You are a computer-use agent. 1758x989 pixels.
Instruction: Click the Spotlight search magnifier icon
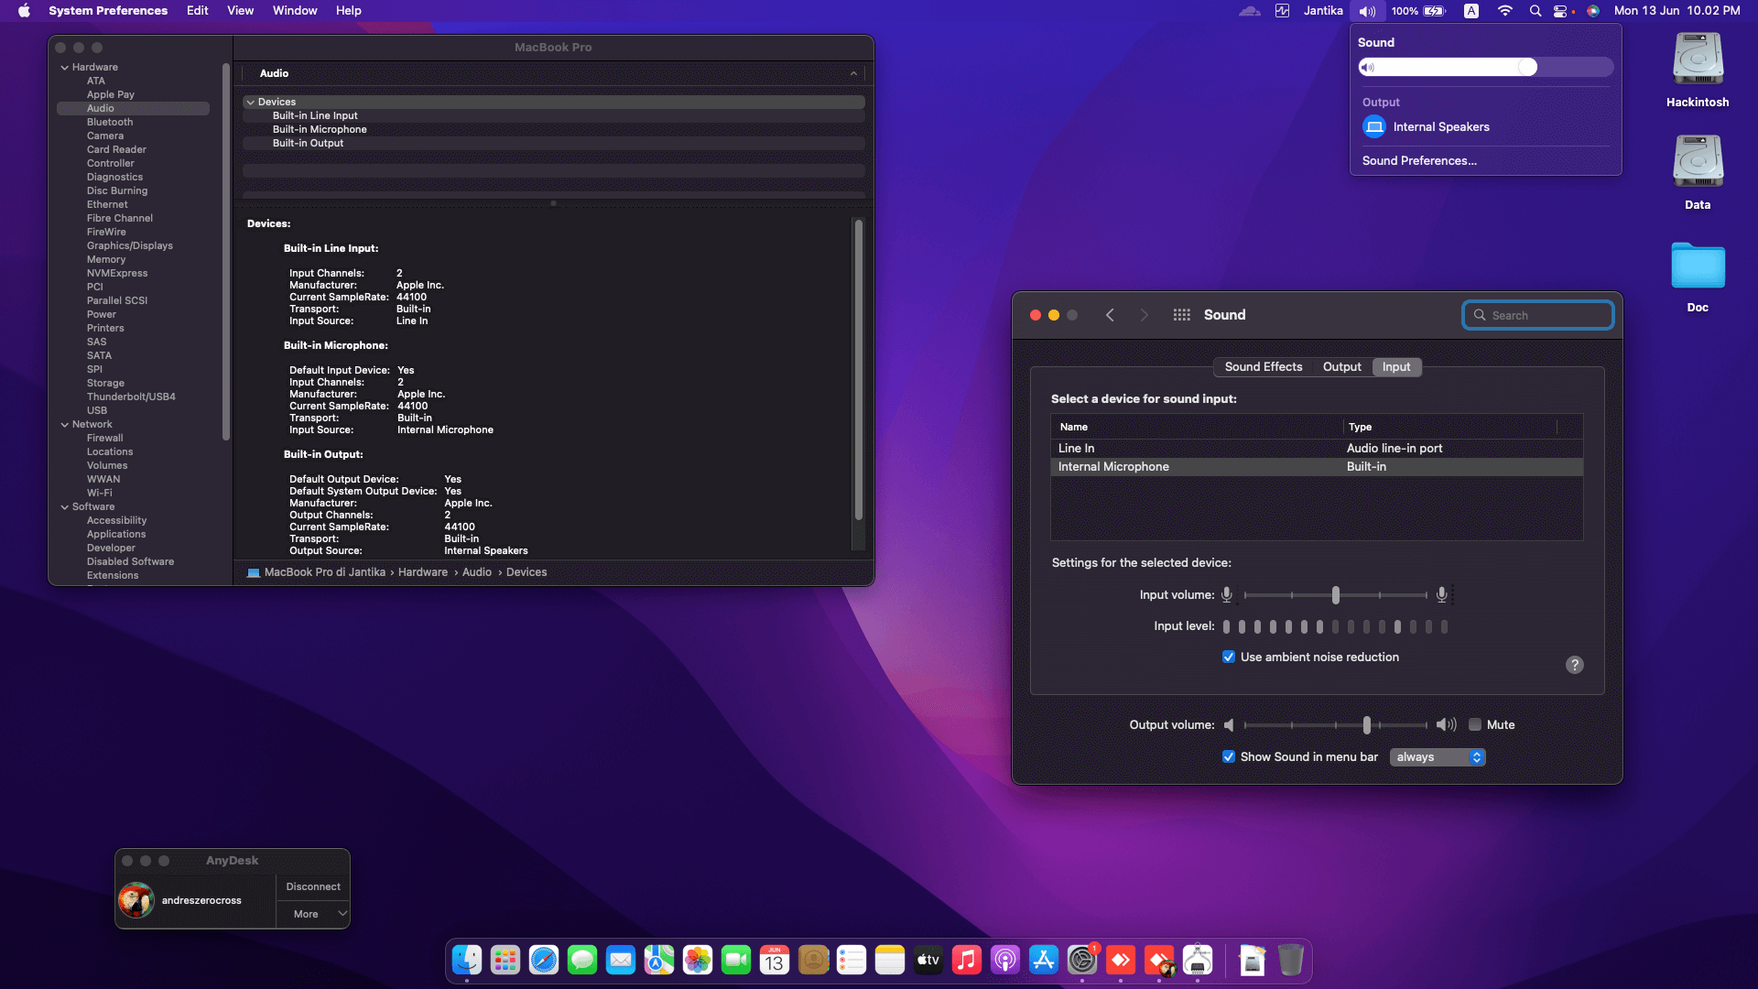[1535, 11]
